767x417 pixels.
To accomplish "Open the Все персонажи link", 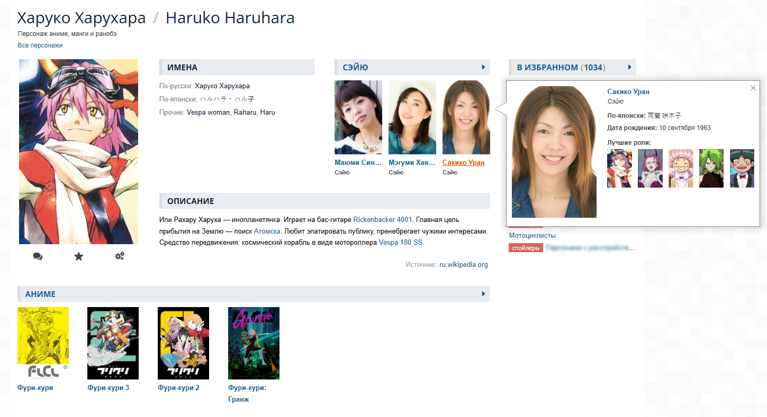I will pyautogui.click(x=40, y=45).
